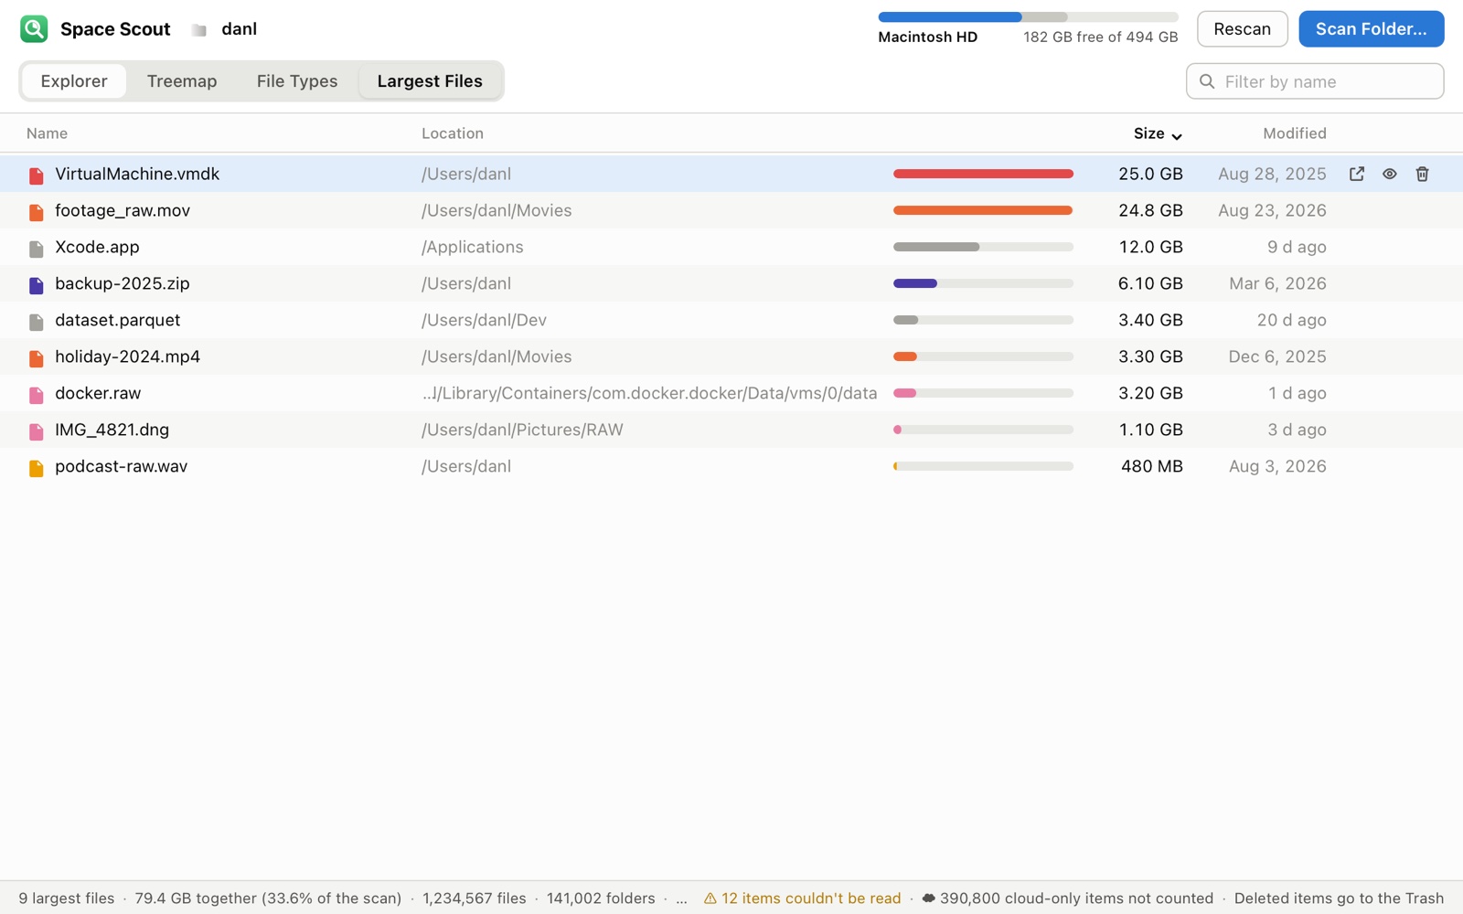
Task: Click the cloud-only items icon in status bar
Action: click(929, 898)
